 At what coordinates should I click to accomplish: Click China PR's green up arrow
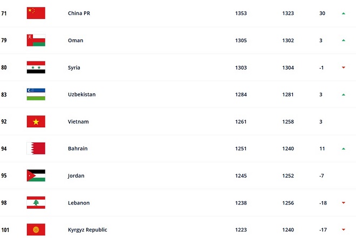[x=344, y=13]
